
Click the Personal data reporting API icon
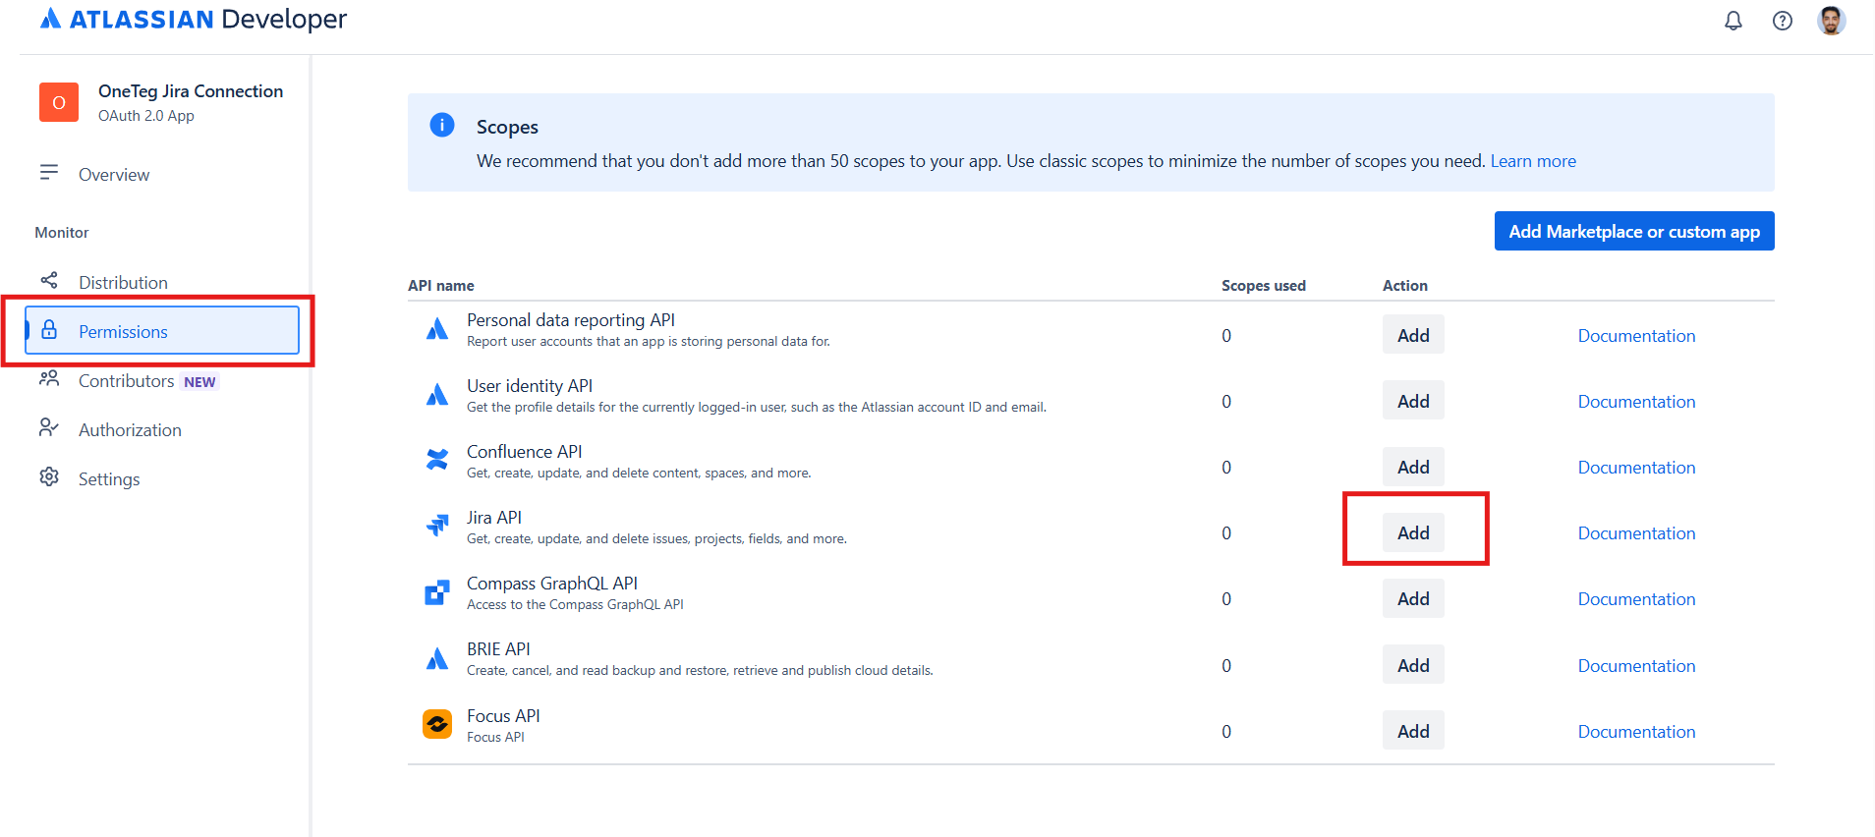437,329
